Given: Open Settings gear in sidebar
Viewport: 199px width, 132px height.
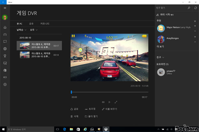Looking at the screenshot, I should click(x=5, y=84).
